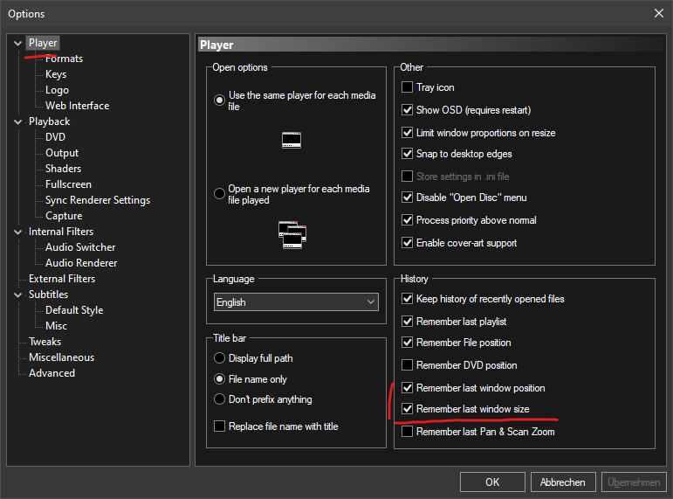Open the Logo settings page
Viewport: 673px width, 499px height.
tap(57, 90)
